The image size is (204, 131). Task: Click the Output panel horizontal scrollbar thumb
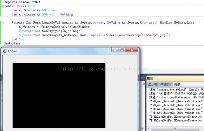coord(175,129)
